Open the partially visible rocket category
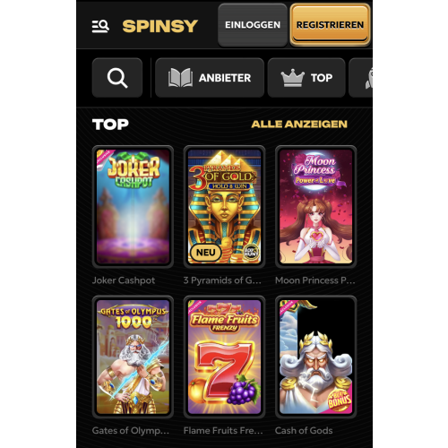Viewport: 448px width, 448px height. coord(361,78)
